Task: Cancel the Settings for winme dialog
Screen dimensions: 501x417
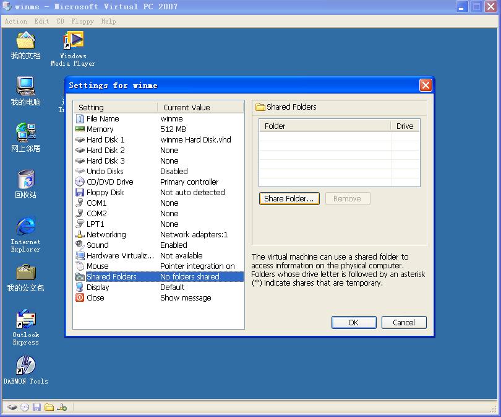Action: tap(404, 322)
